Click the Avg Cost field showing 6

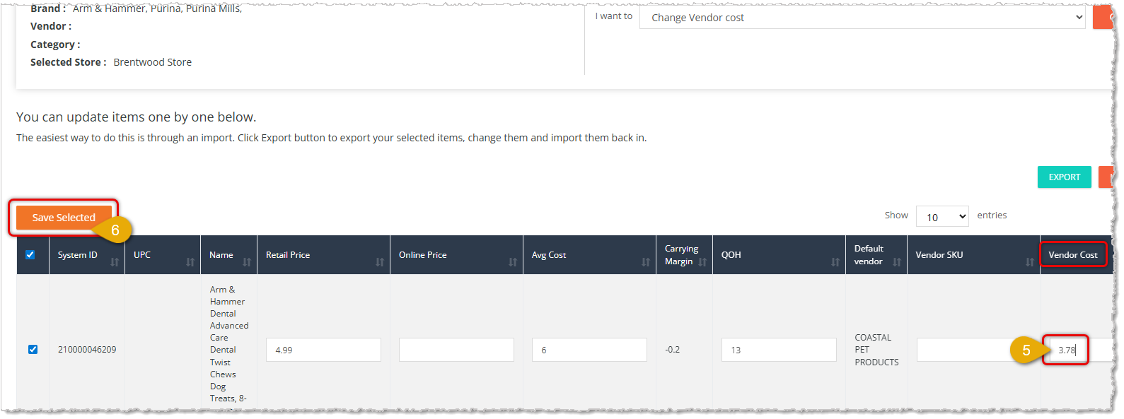click(589, 350)
